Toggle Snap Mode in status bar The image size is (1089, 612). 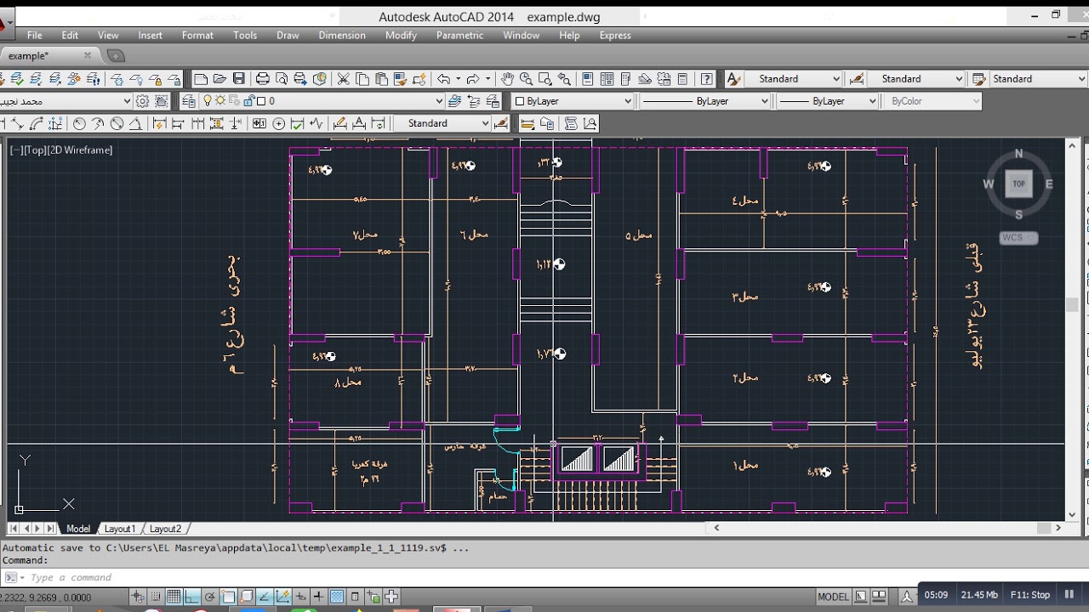(156, 597)
